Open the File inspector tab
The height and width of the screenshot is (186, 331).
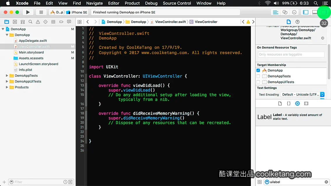pyautogui.click(x=288, y=22)
